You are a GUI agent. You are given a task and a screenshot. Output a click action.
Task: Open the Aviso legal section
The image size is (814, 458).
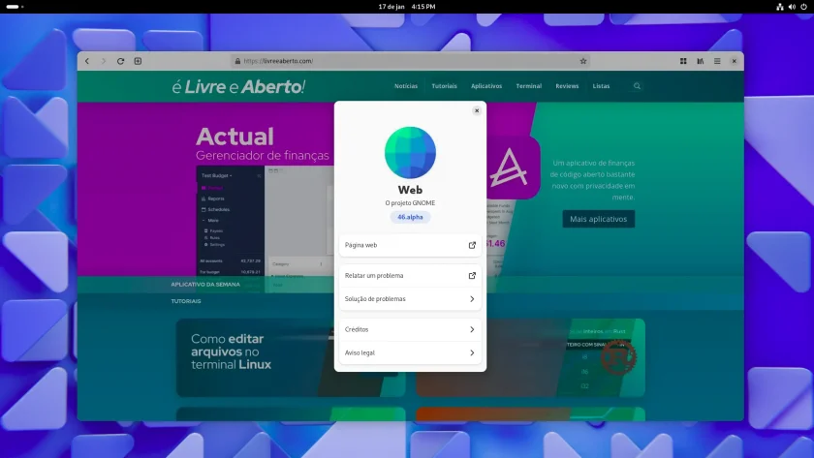pos(410,352)
